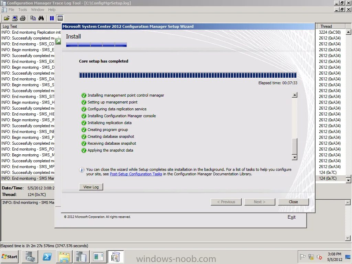This screenshot has width=352, height=264.
Task: Select log row 'INFO: End monitoring Replication init'
Action: point(31,32)
